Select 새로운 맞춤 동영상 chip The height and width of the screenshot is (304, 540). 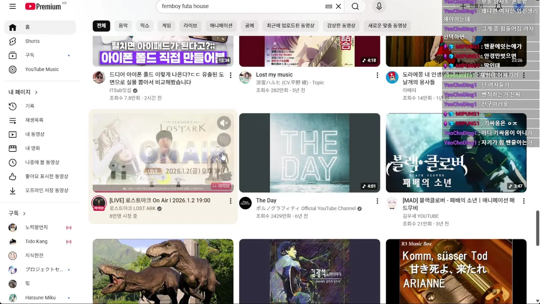click(x=387, y=26)
